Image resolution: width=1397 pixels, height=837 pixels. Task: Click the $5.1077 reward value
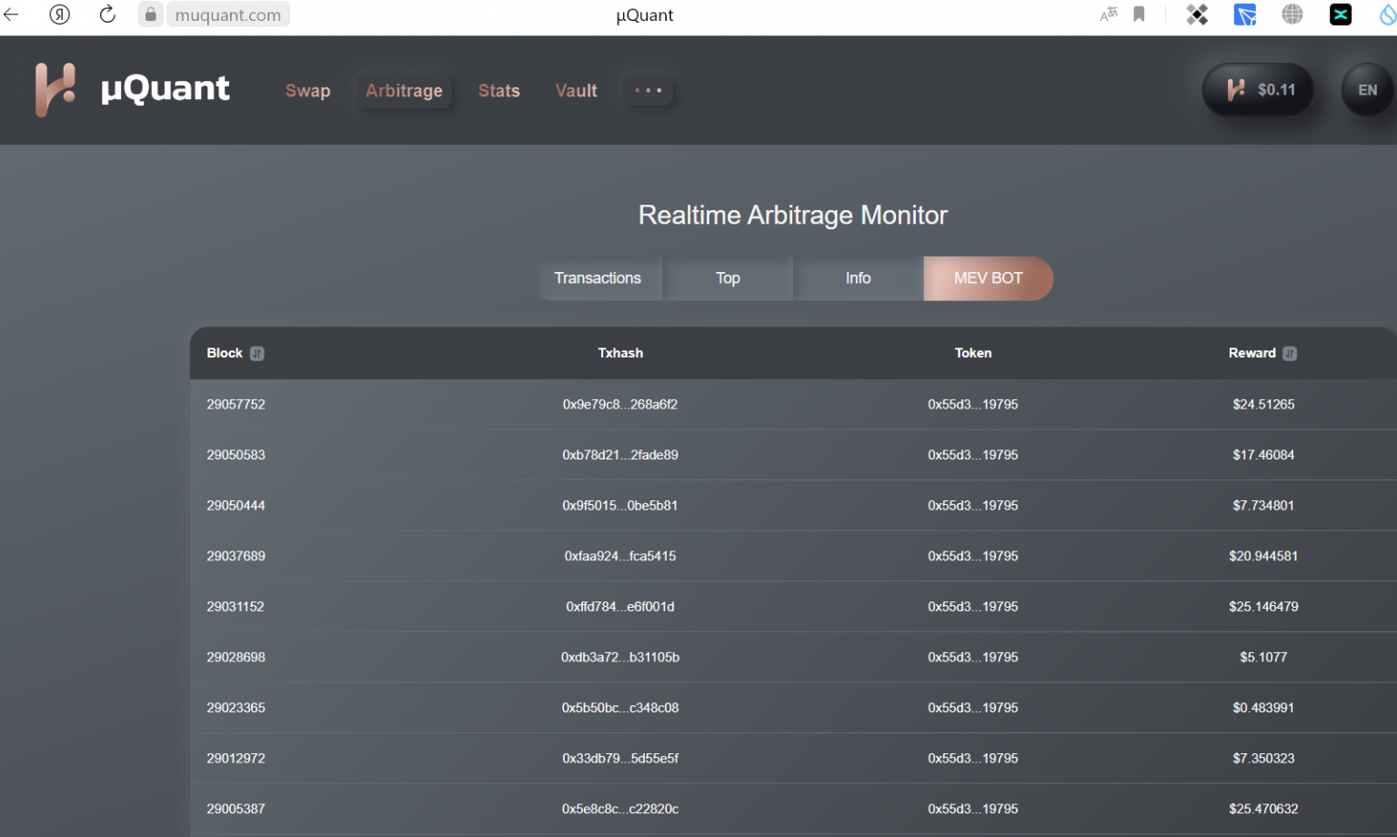pyautogui.click(x=1263, y=657)
